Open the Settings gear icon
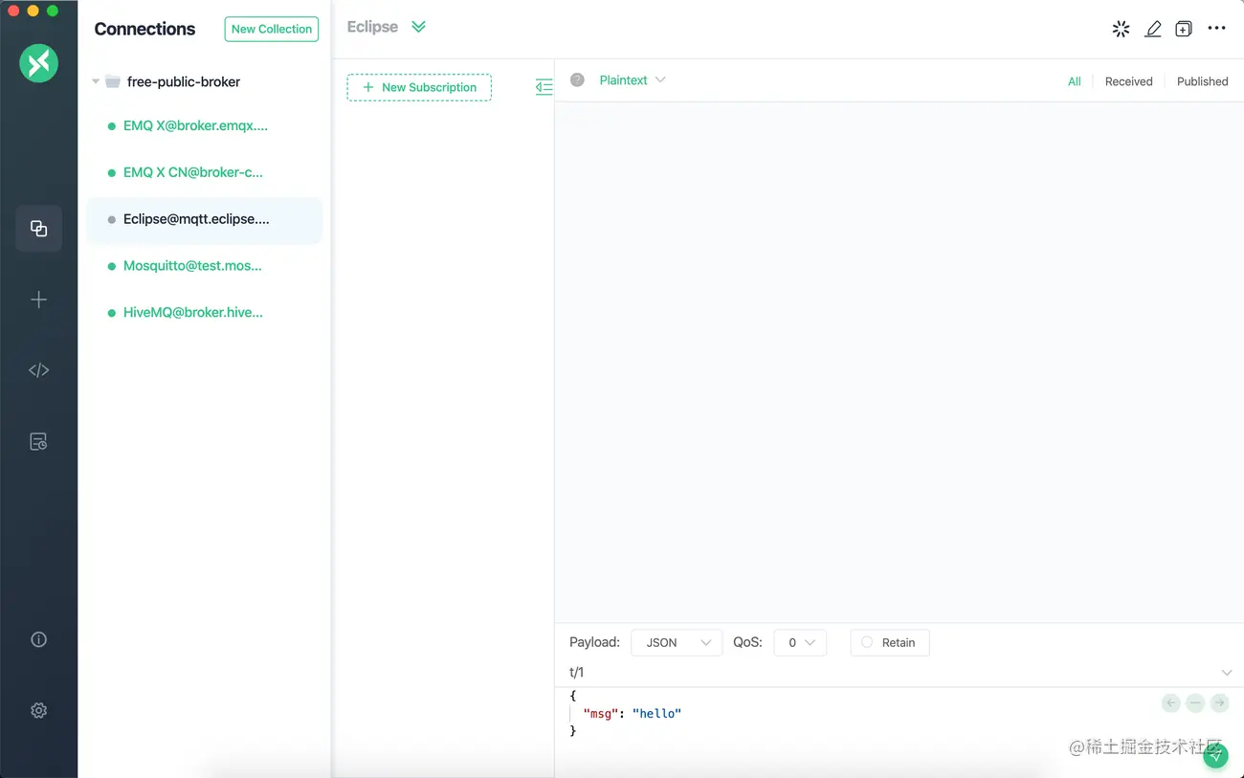 pyautogui.click(x=38, y=710)
